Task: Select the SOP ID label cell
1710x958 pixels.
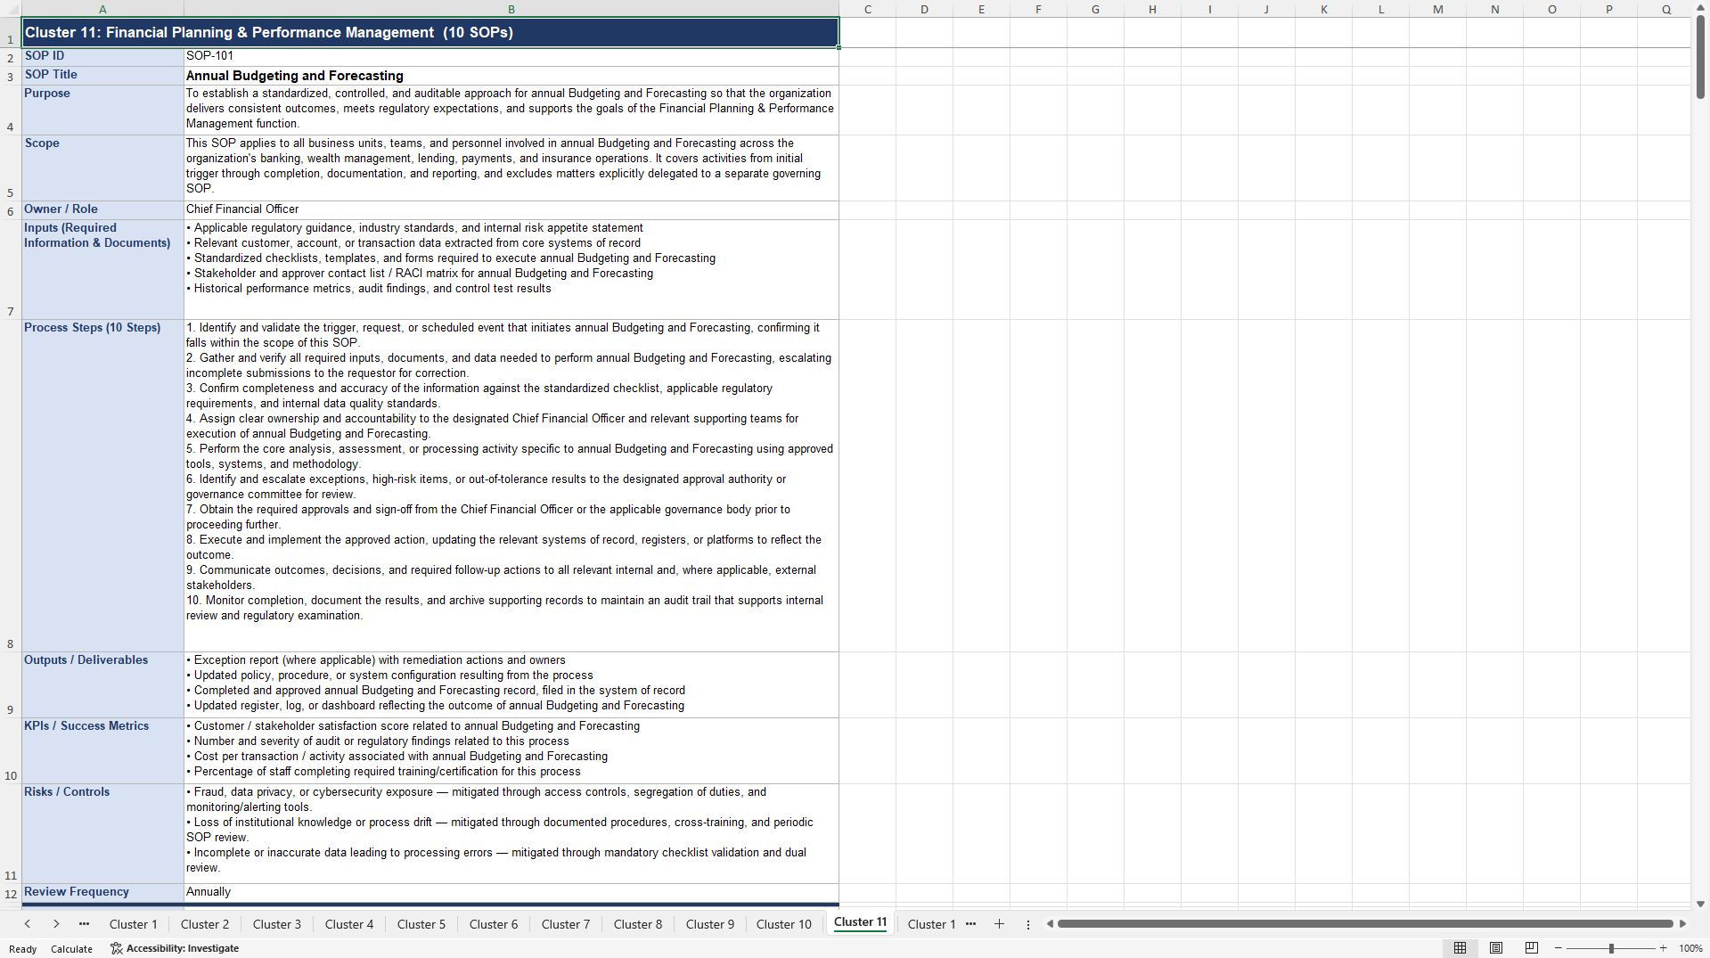Action: [x=102, y=56]
